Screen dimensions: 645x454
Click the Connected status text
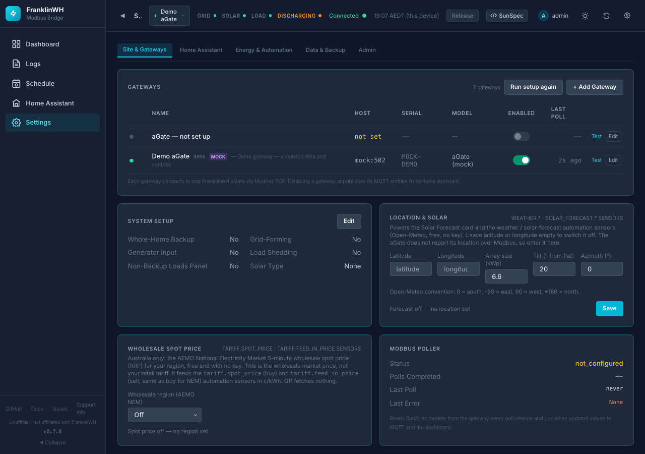pos(344,16)
